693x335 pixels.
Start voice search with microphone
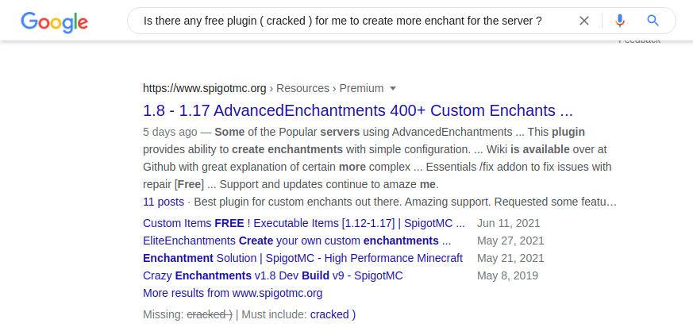620,21
